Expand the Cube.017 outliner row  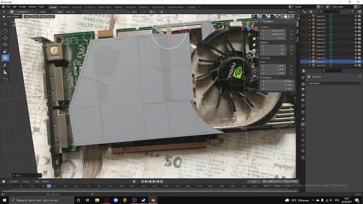[x=310, y=54]
